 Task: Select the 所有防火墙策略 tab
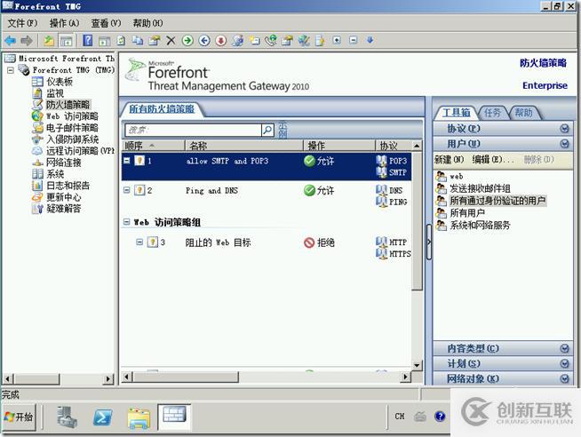pyautogui.click(x=162, y=109)
